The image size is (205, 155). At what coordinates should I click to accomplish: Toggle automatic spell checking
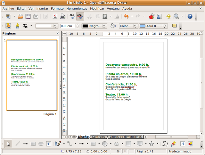[80, 16]
